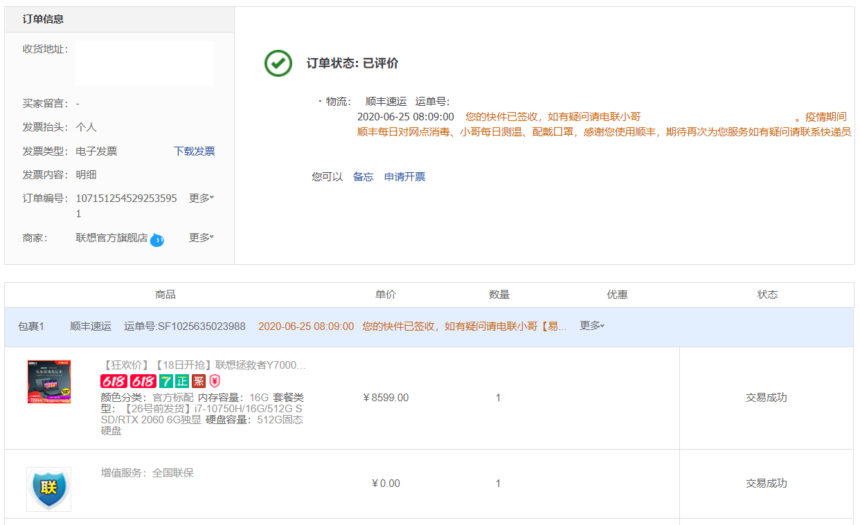860x525 pixels.
Task: Click tracking number SF1025635023988
Action: [x=201, y=326]
